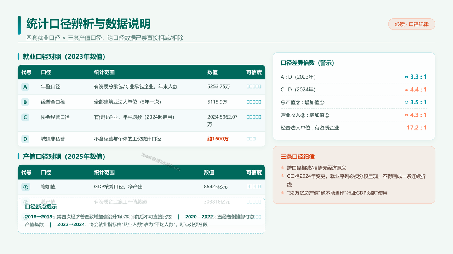
Task: Select the ratio ≈ 3.5 : 1
Action: [x=415, y=102]
